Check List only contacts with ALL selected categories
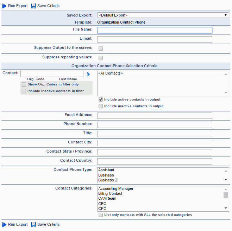 (x=101, y=215)
